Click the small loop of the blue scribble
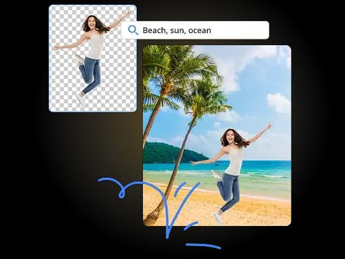The width and height of the screenshot is (345, 259). (x=122, y=194)
